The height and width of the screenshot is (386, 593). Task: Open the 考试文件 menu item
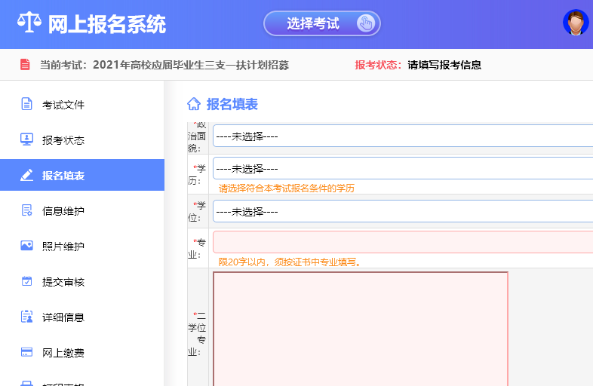[63, 105]
